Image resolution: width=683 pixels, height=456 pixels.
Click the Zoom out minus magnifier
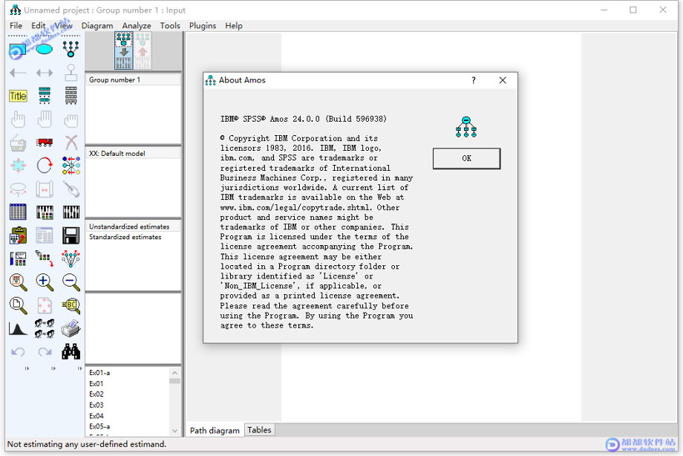(x=71, y=282)
